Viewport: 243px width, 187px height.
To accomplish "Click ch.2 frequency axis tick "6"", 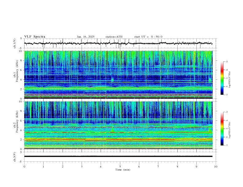I will (x=21, y=121).
